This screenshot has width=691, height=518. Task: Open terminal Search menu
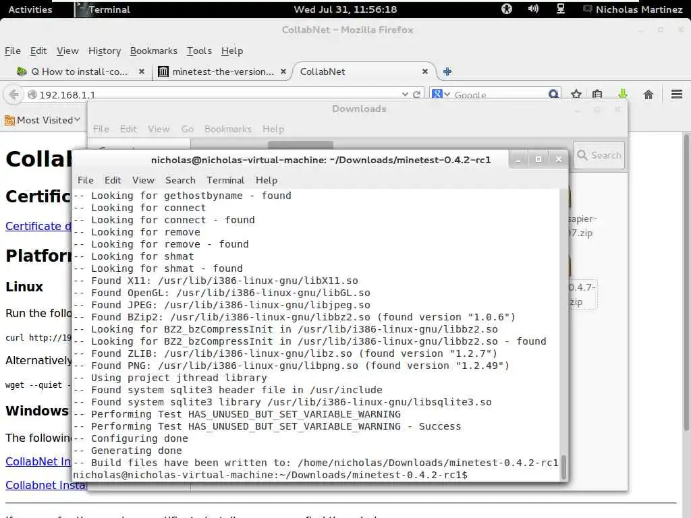coord(180,180)
